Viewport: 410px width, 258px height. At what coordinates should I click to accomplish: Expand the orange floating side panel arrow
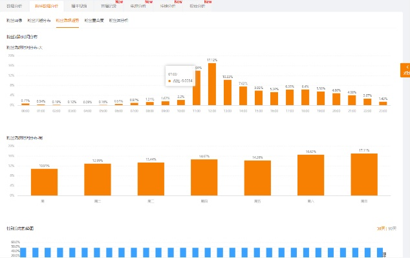(405, 70)
